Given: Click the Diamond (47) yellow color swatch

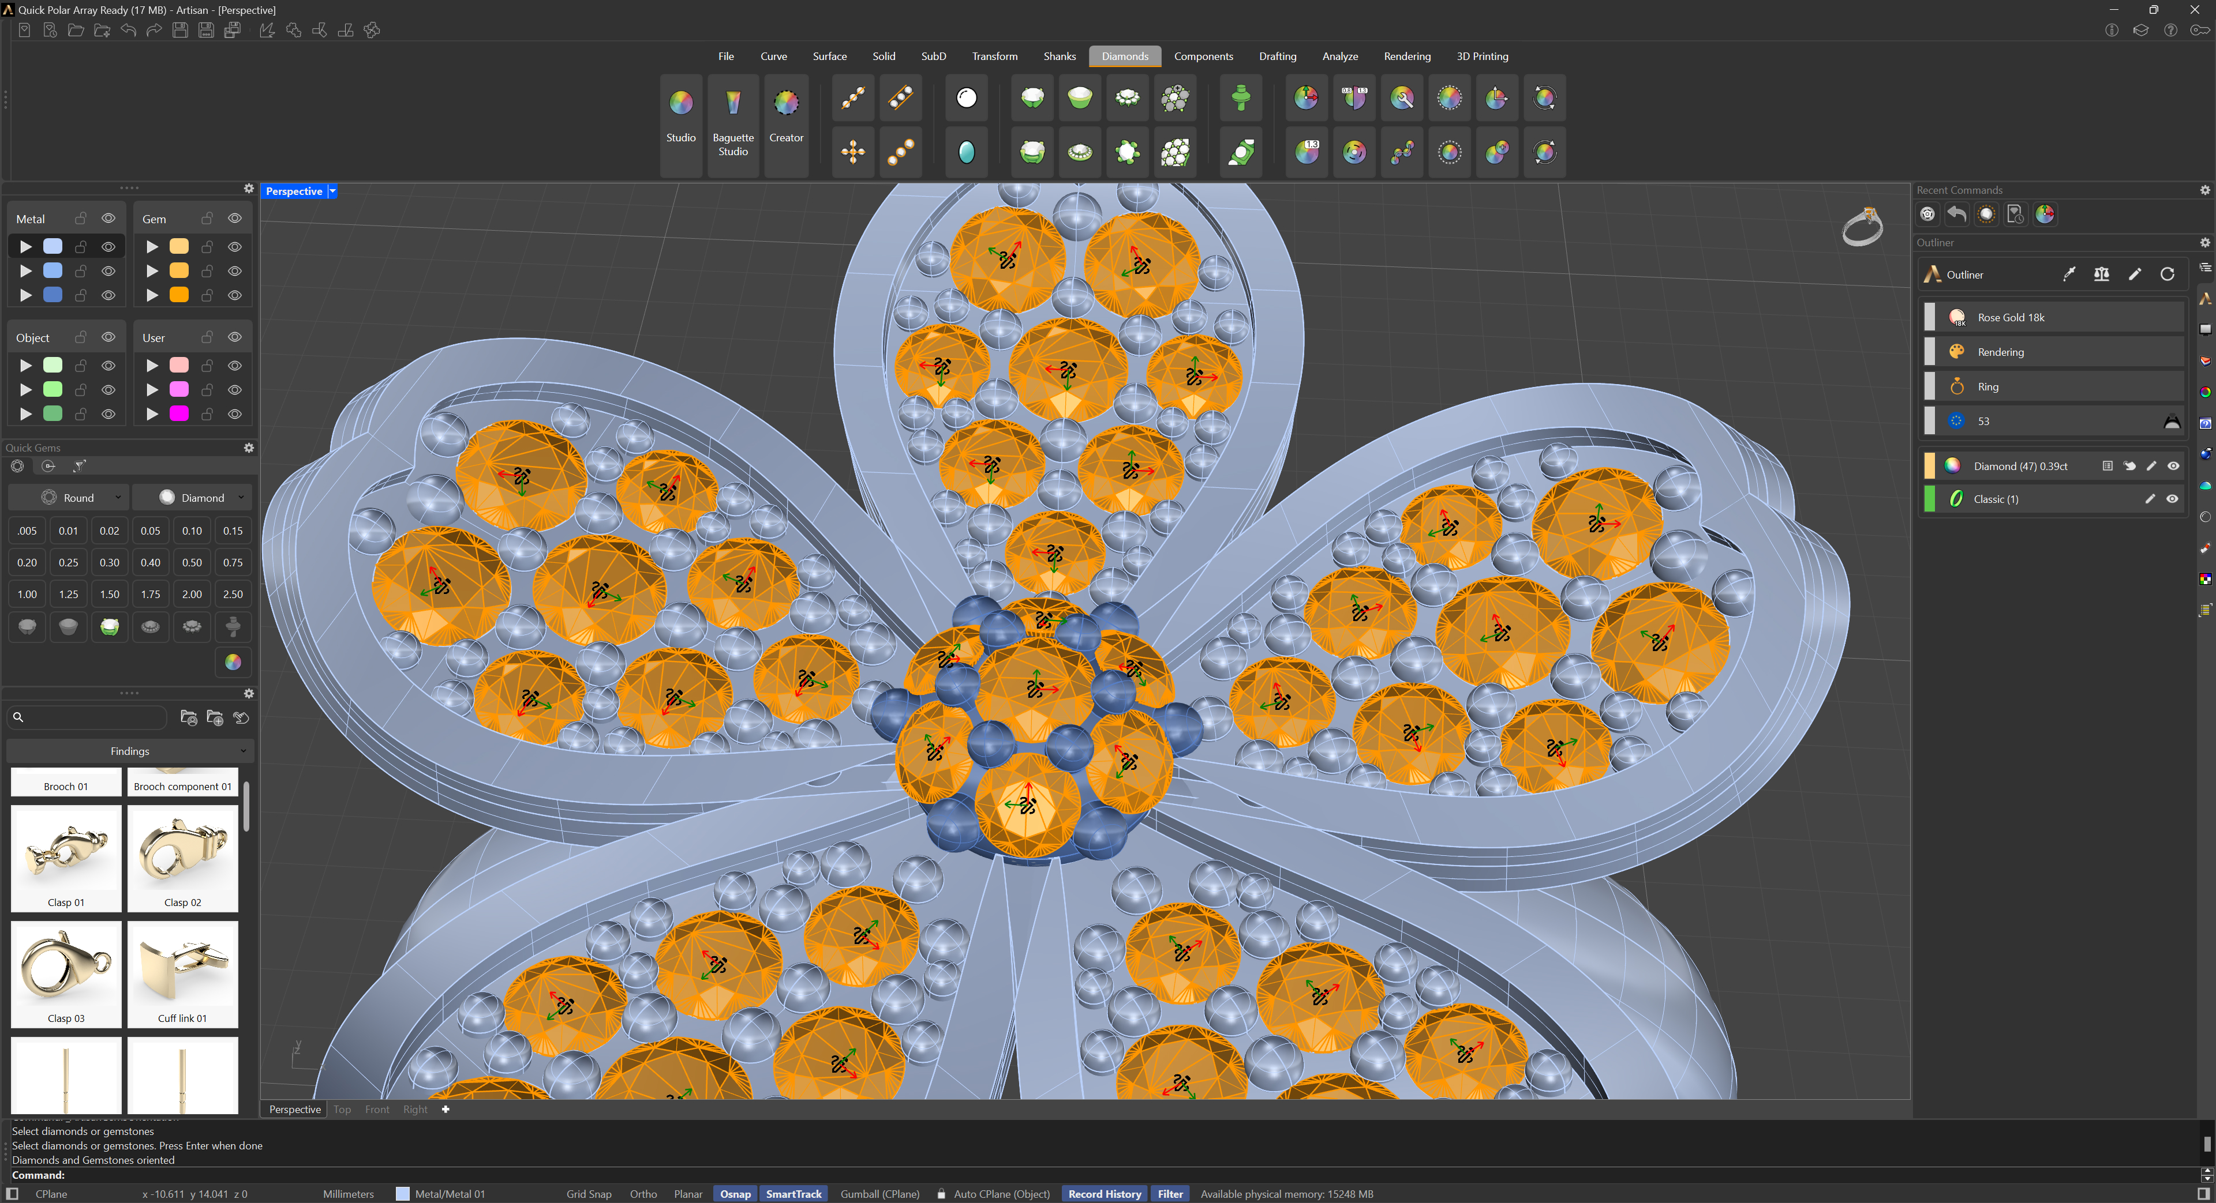Looking at the screenshot, I should click(x=1930, y=466).
